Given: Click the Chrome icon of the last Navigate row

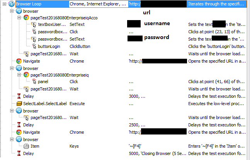Looking at the screenshot, I should pos(19,132).
